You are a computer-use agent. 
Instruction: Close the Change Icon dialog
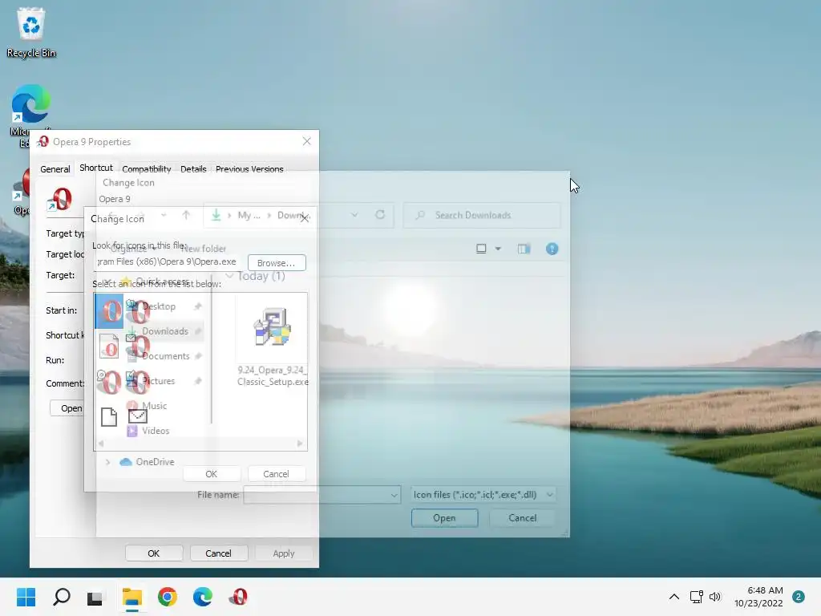305,218
